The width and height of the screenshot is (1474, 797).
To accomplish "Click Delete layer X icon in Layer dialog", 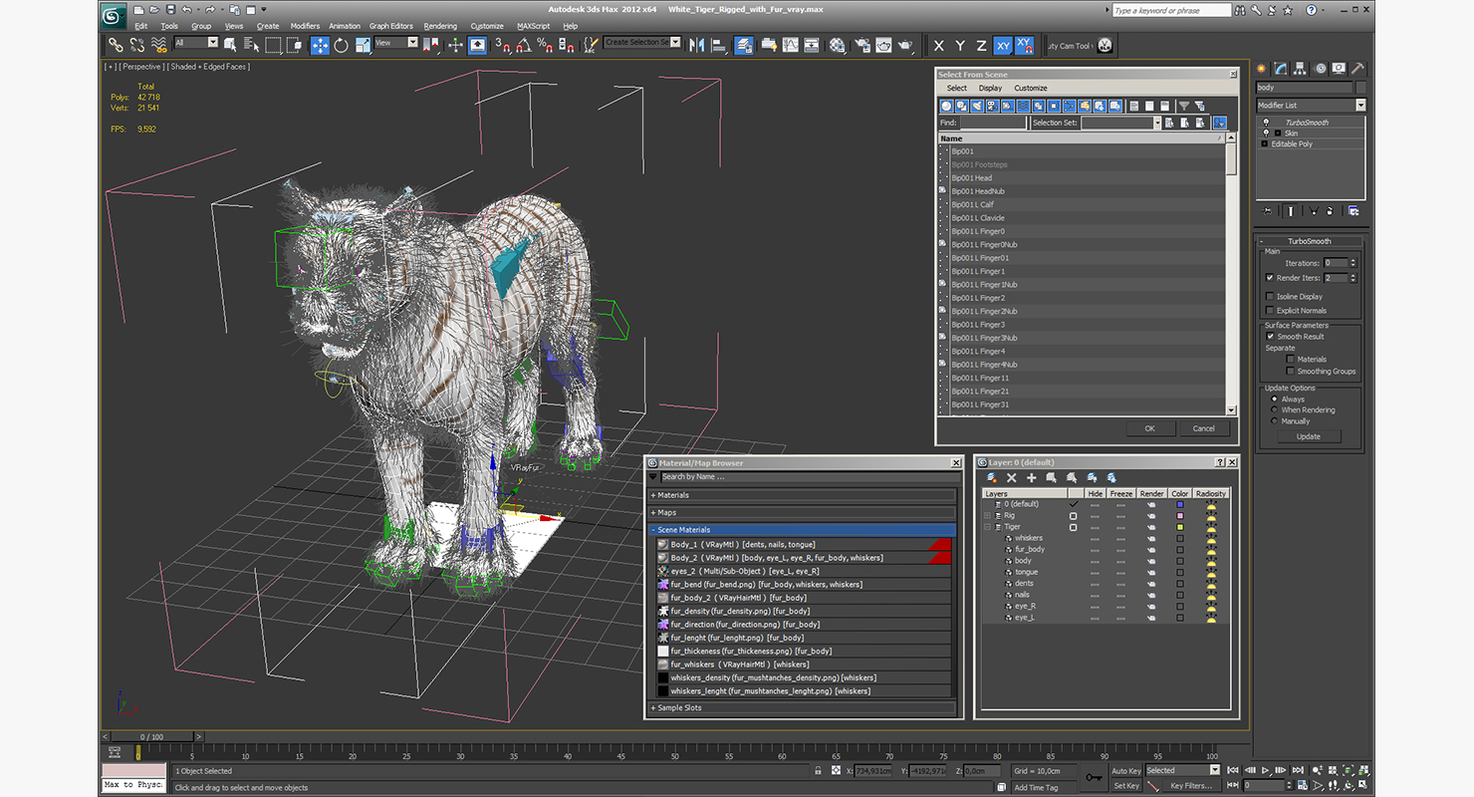I will pyautogui.click(x=1012, y=478).
